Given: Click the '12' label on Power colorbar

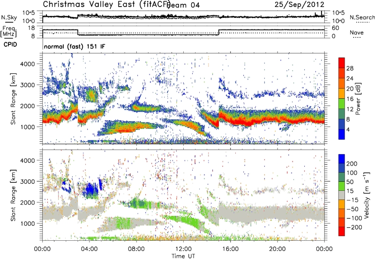Looking at the screenshot, I should pos(350,109).
